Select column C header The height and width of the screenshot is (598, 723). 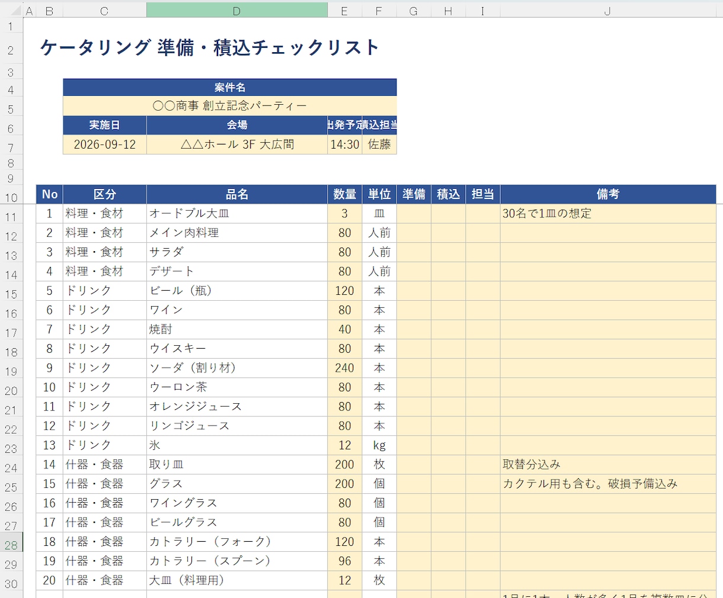click(x=104, y=11)
